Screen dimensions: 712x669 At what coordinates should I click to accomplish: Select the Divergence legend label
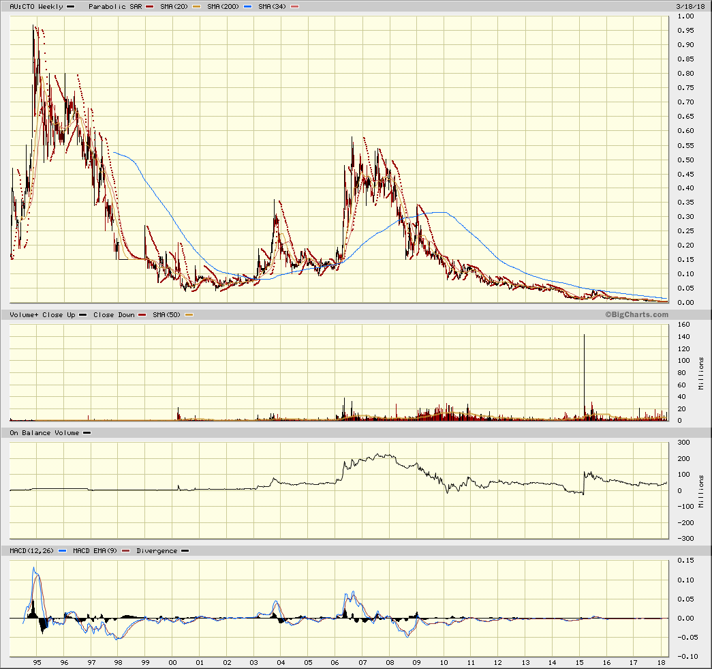157,551
